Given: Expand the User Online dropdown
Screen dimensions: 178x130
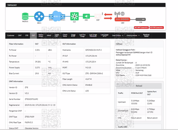Looking at the screenshot, I should [x=117, y=36].
